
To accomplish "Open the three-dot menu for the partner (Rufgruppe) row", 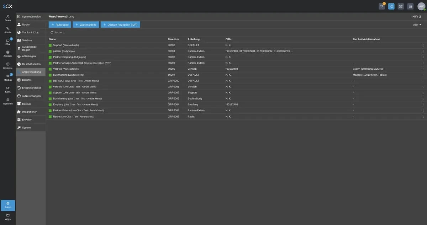I will 423,51.
